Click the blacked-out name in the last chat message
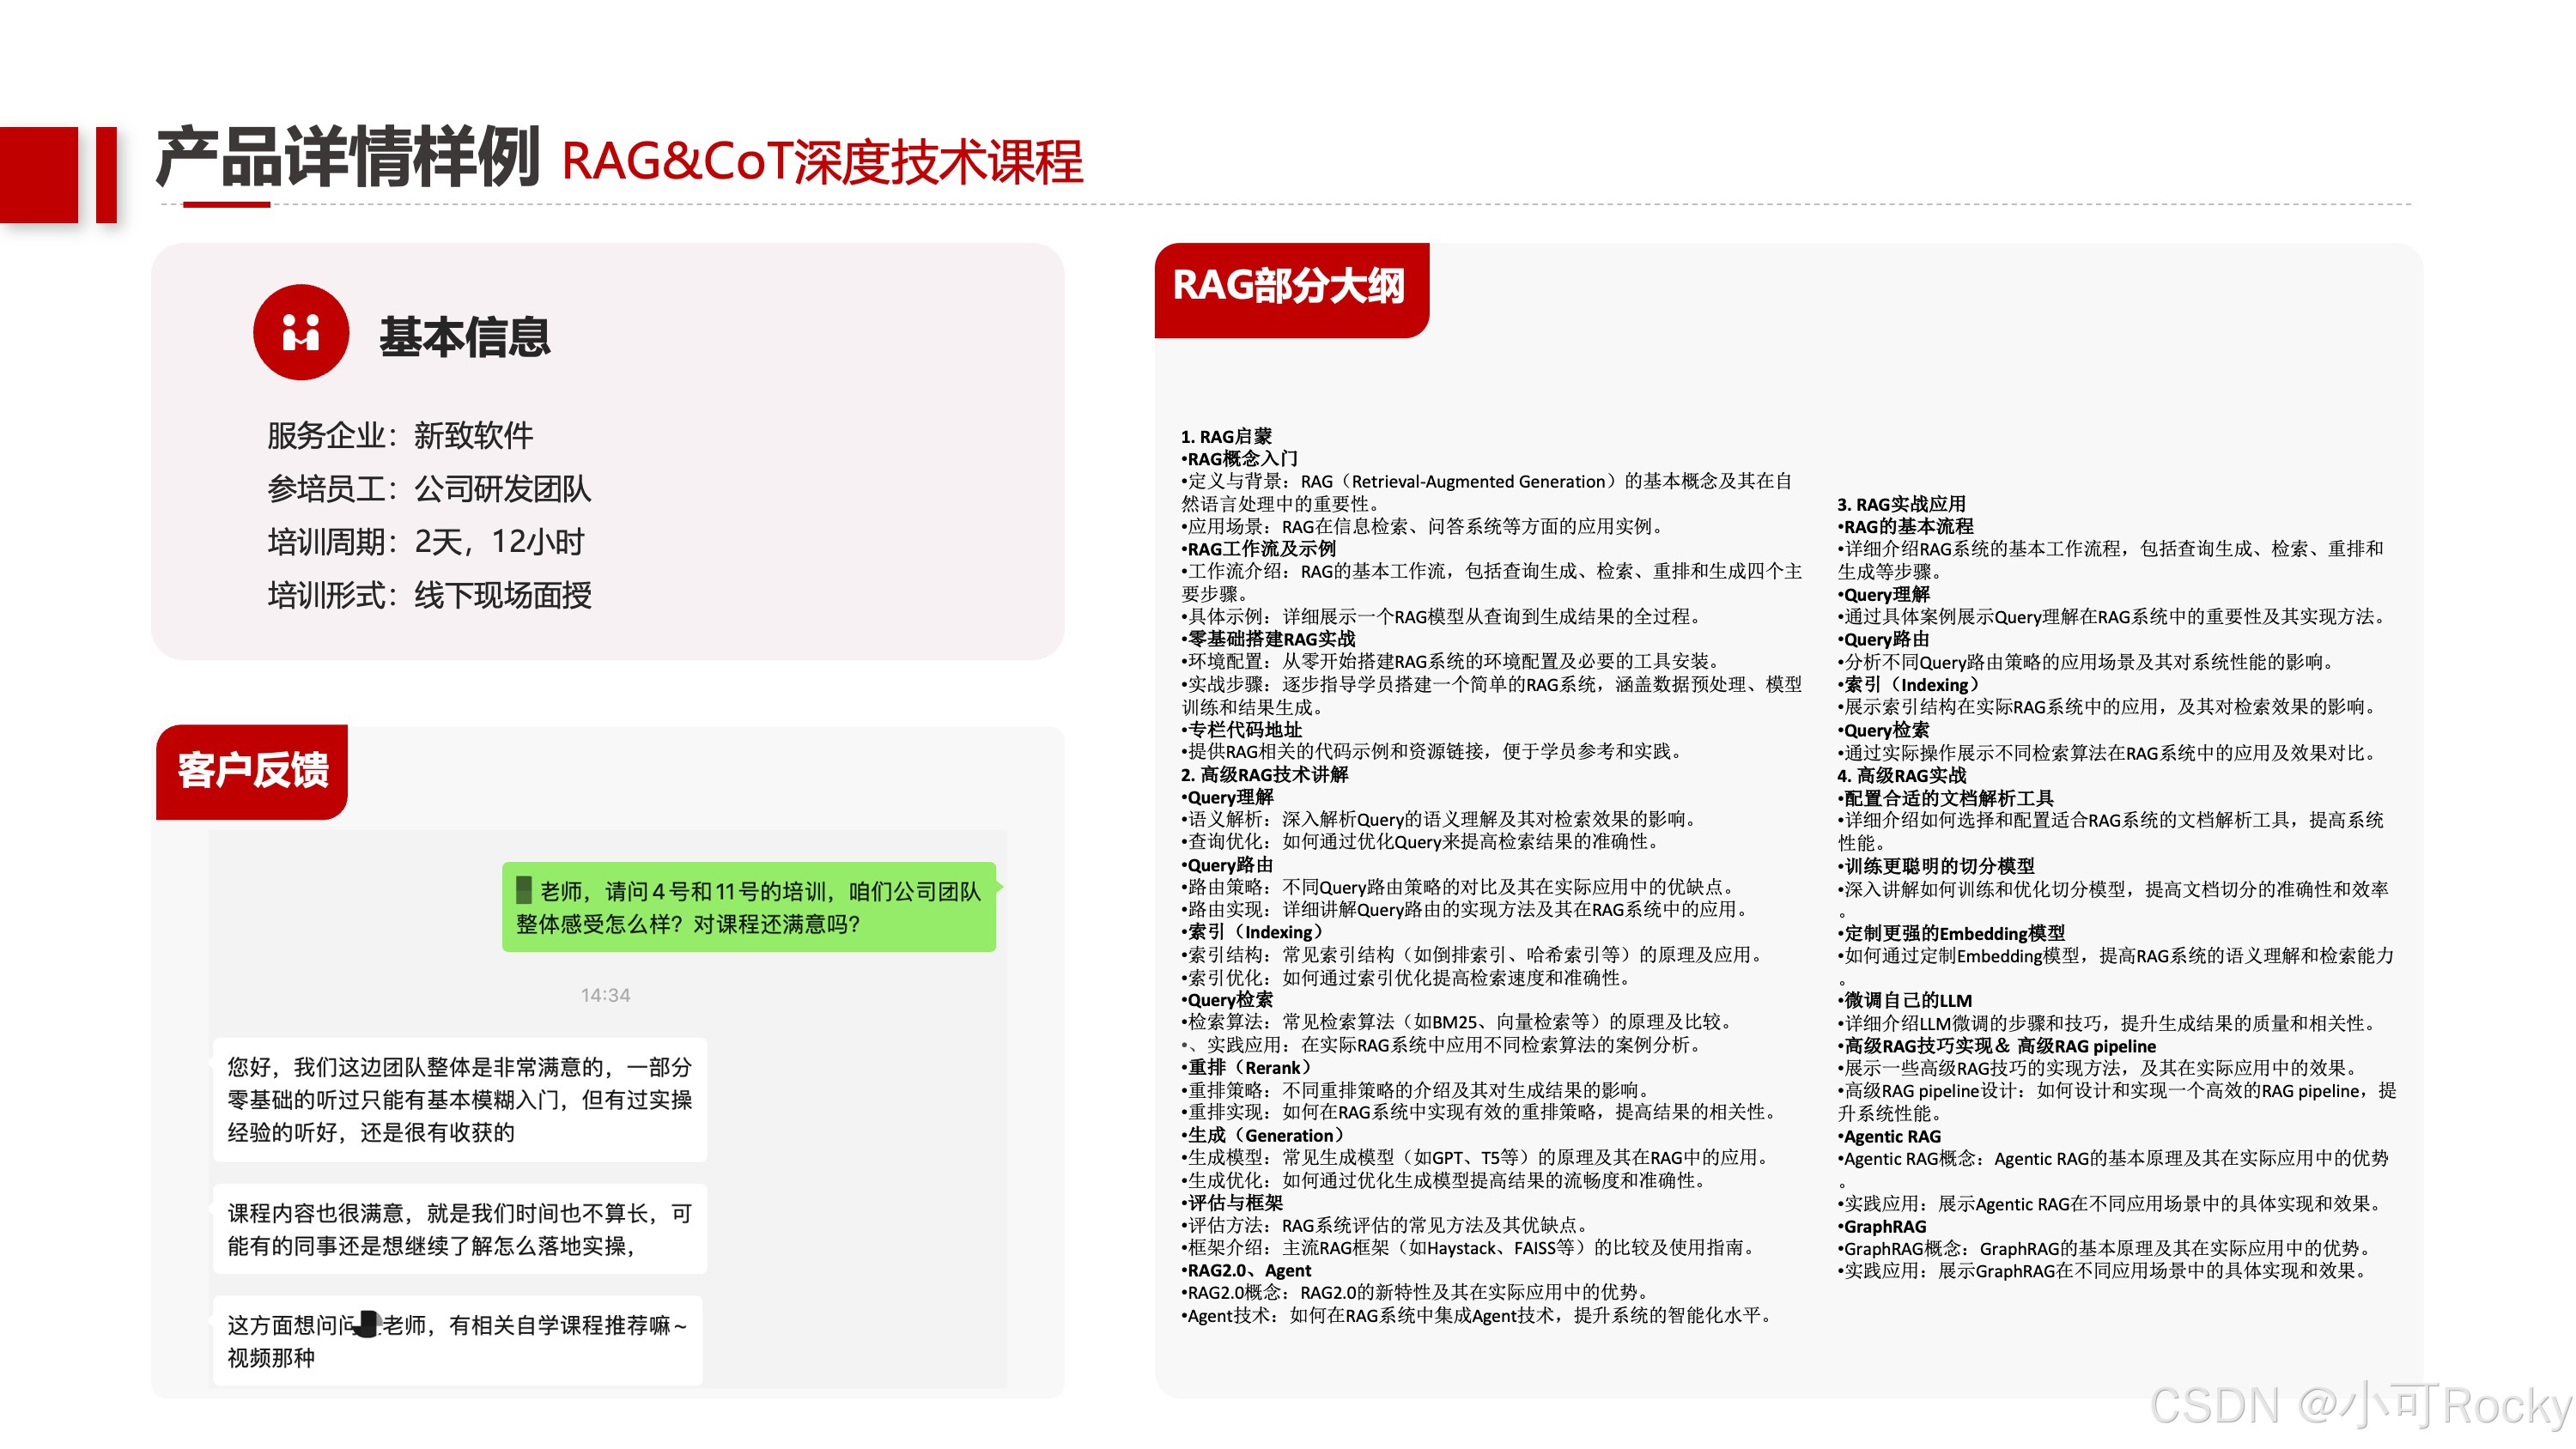 (x=368, y=1324)
